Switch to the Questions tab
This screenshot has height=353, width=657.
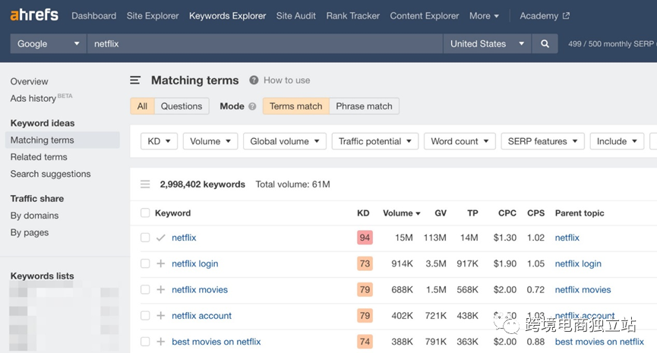(182, 106)
